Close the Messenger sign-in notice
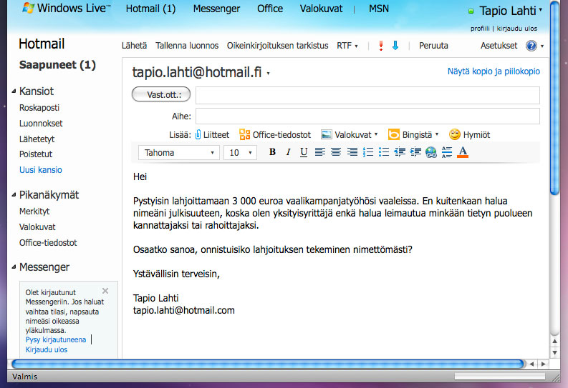The image size is (568, 388). pos(105,291)
